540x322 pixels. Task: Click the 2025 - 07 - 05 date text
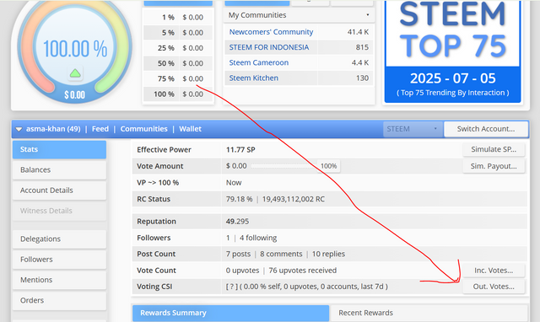tap(452, 78)
